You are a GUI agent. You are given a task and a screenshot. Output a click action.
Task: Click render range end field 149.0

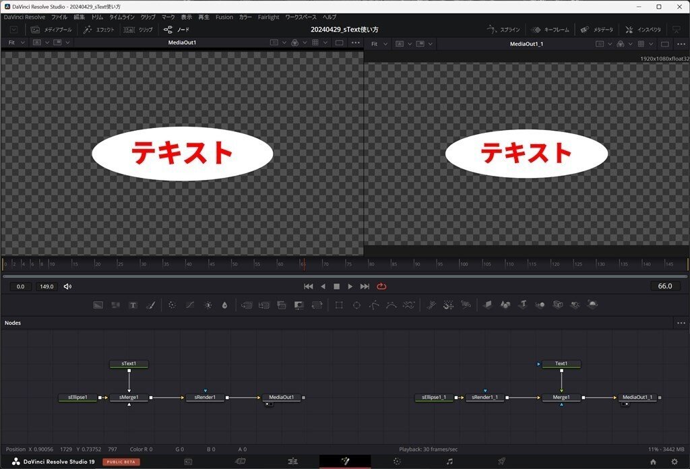pos(46,286)
